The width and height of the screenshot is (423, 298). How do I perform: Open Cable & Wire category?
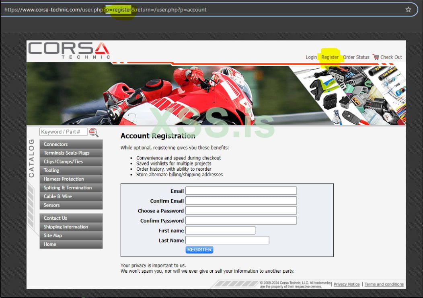pyautogui.click(x=71, y=196)
